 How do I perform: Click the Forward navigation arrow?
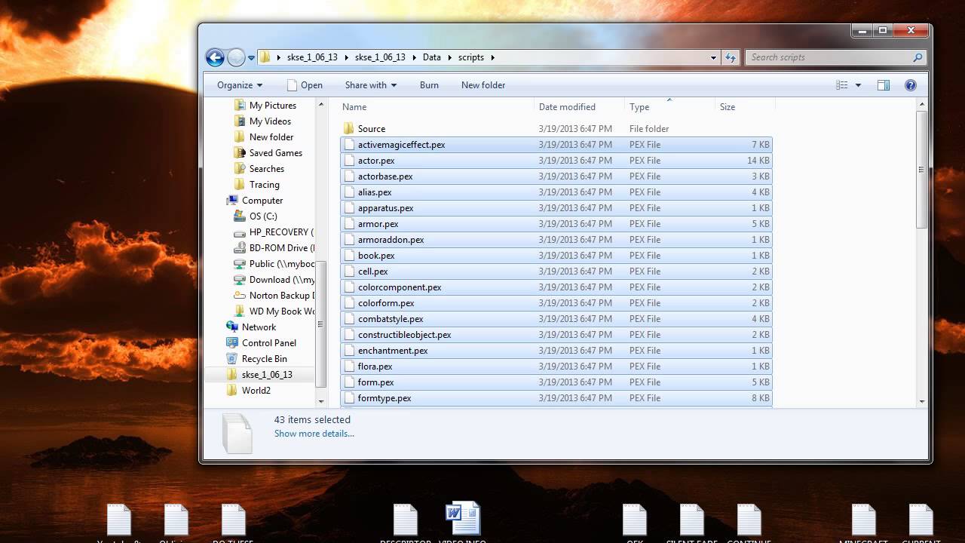click(x=236, y=57)
